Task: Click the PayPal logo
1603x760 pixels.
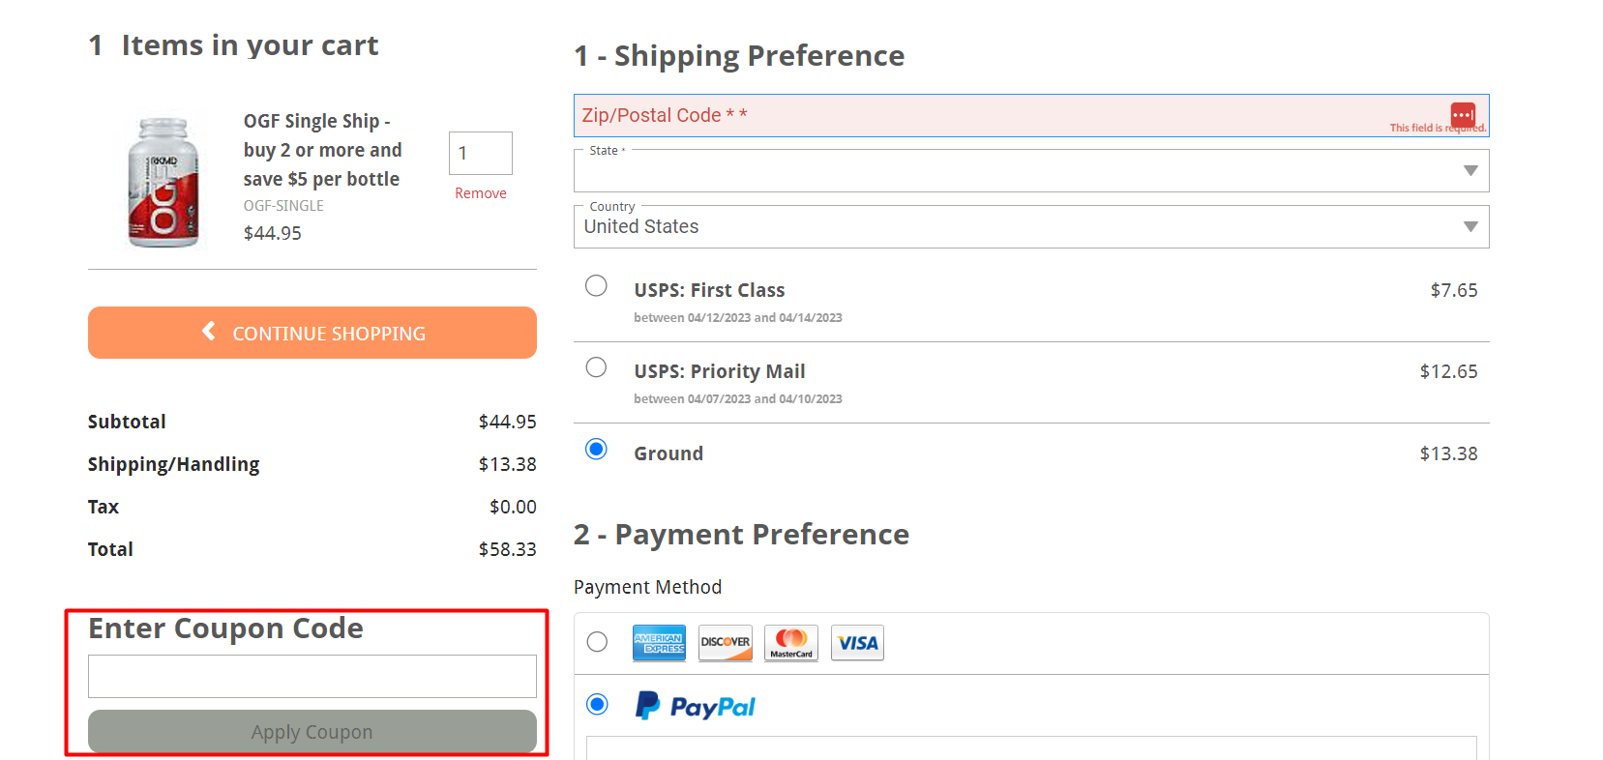Action: click(695, 706)
